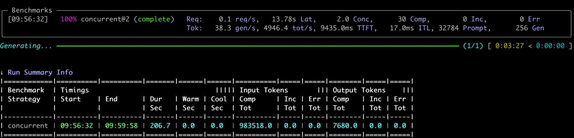Select the 'concurrent' strategy table cell
This screenshot has height=138, width=574.
tap(28, 126)
